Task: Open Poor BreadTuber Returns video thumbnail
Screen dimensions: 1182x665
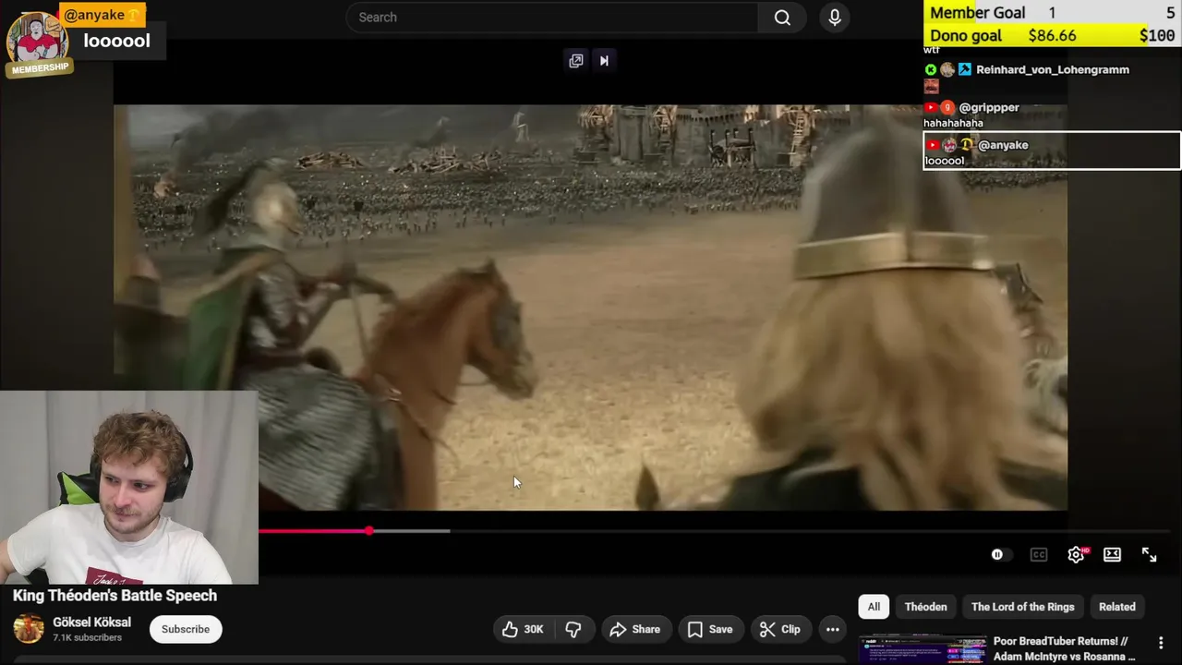Action: pyautogui.click(x=922, y=649)
